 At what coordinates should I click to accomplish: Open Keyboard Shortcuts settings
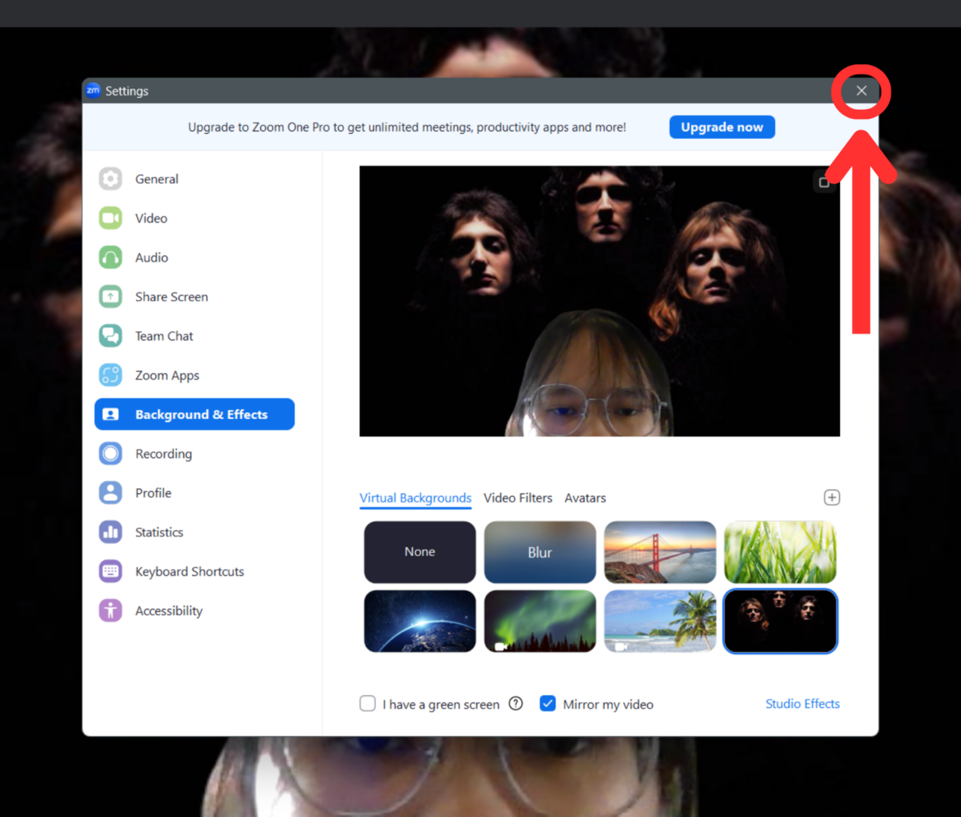pyautogui.click(x=189, y=571)
